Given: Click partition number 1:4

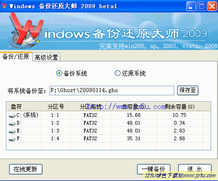Looking at the screenshot, I should point(55,138).
